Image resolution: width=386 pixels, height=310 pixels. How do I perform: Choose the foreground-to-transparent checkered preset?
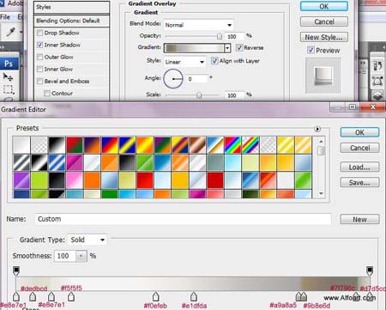[39, 145]
